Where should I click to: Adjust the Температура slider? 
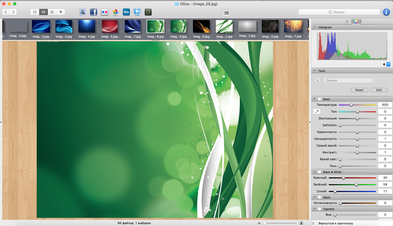click(x=357, y=105)
